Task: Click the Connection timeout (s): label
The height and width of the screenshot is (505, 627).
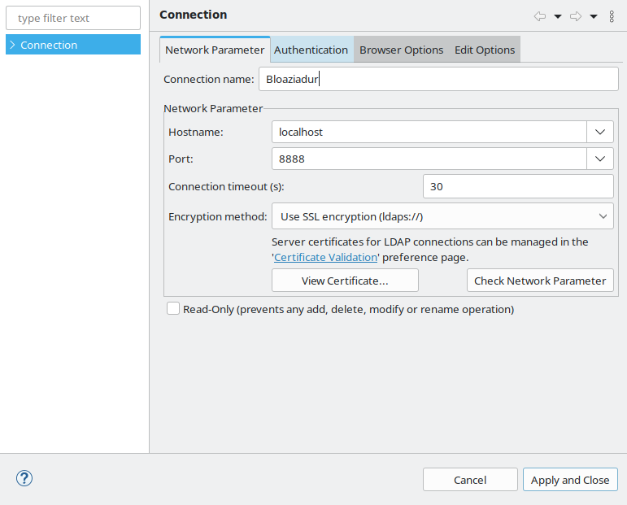Action: [226, 186]
